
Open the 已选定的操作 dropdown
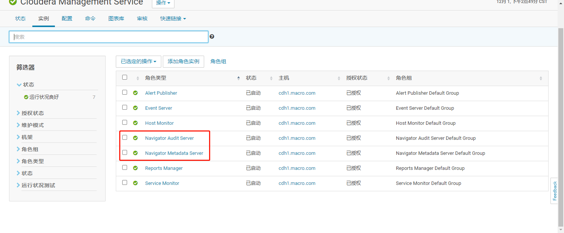pos(138,62)
